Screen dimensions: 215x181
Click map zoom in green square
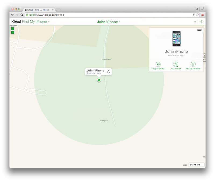tap(13, 29)
